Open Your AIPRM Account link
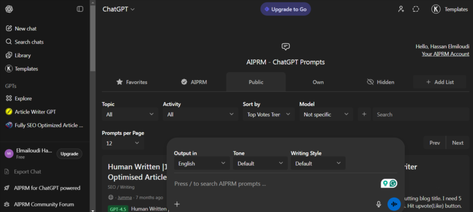 445,54
